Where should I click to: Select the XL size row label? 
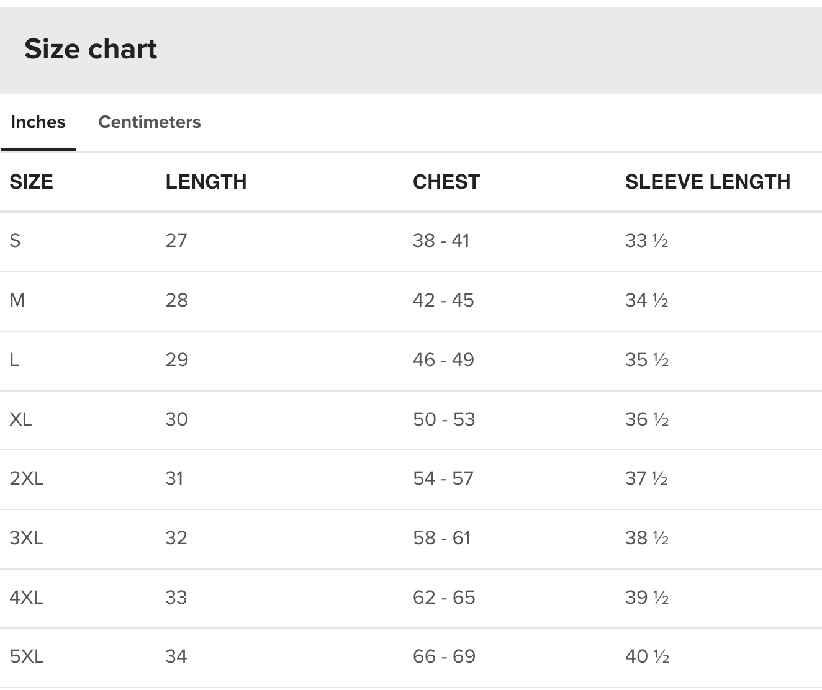coord(20,419)
